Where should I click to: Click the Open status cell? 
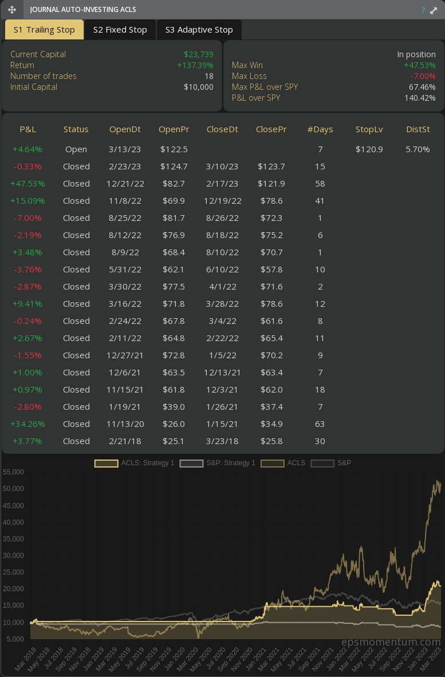pyautogui.click(x=76, y=149)
